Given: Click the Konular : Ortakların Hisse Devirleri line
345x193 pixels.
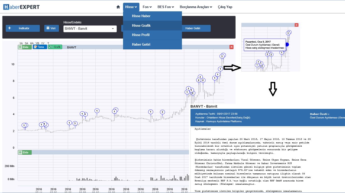Looking at the screenshot, I should [x=223, y=118].
